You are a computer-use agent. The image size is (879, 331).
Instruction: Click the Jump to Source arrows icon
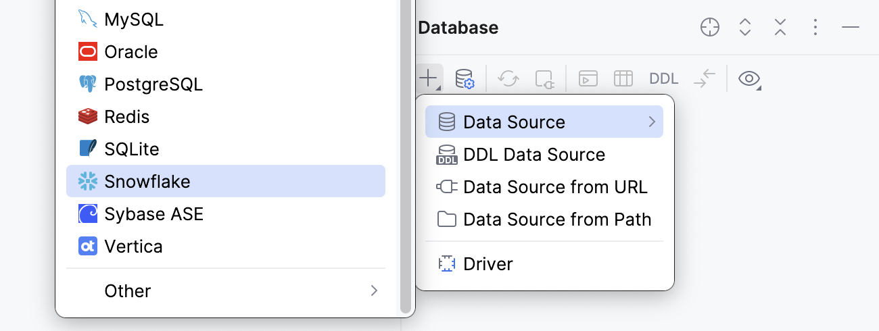click(705, 79)
